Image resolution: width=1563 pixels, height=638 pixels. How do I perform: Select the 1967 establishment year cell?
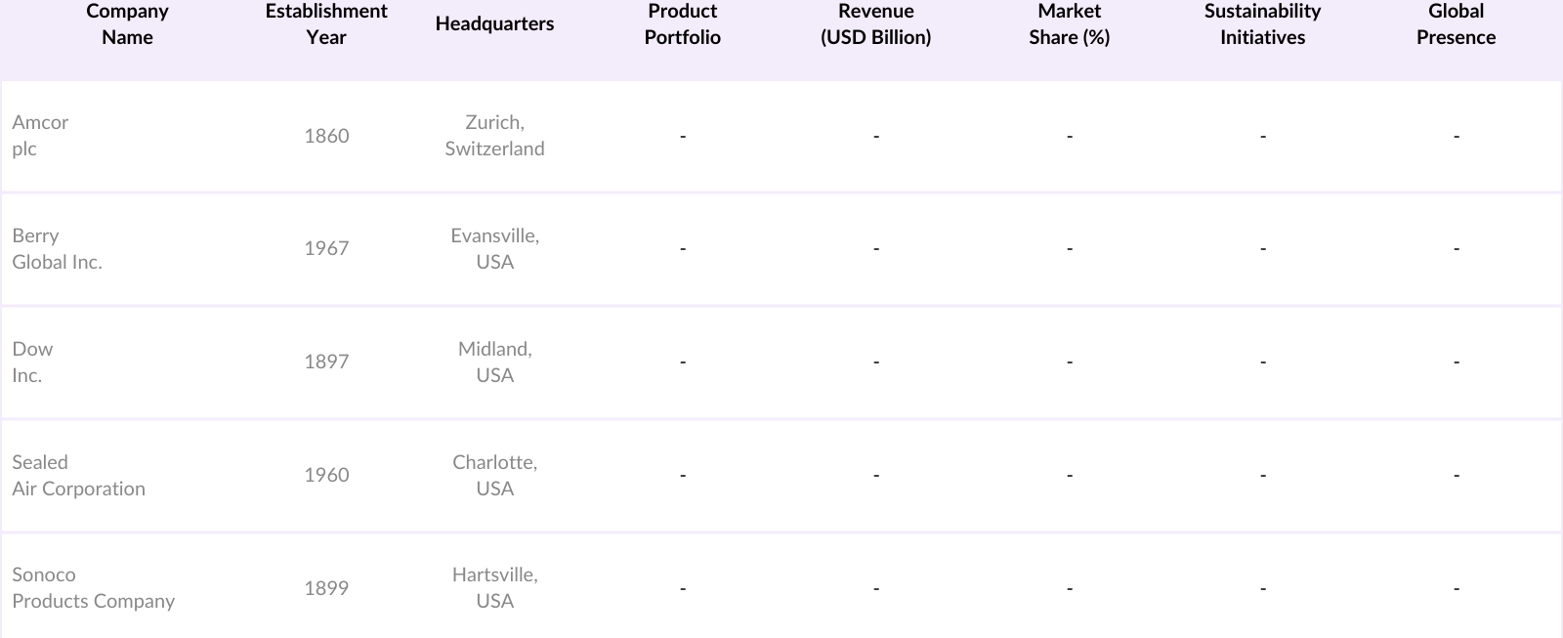(x=326, y=249)
